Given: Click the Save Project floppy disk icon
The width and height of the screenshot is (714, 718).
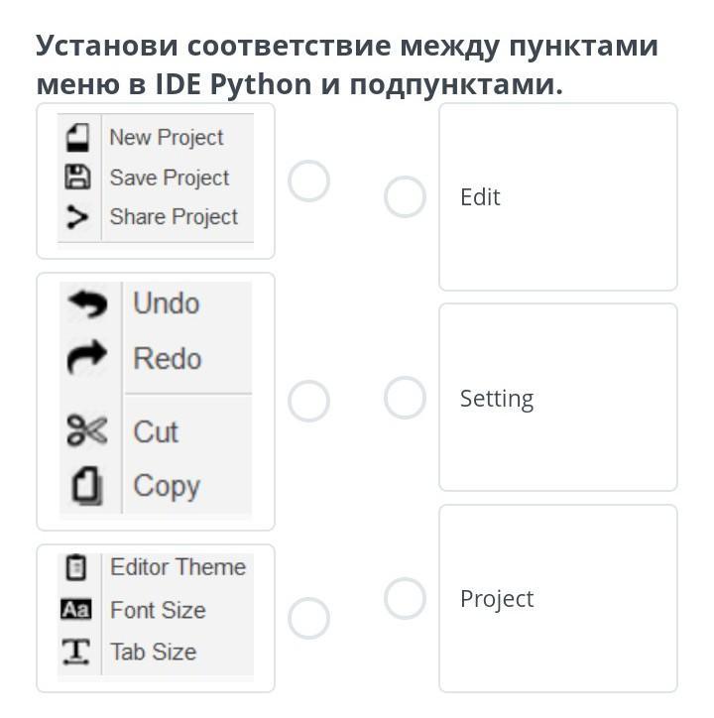Looking at the screenshot, I should pyautogui.click(x=78, y=178).
